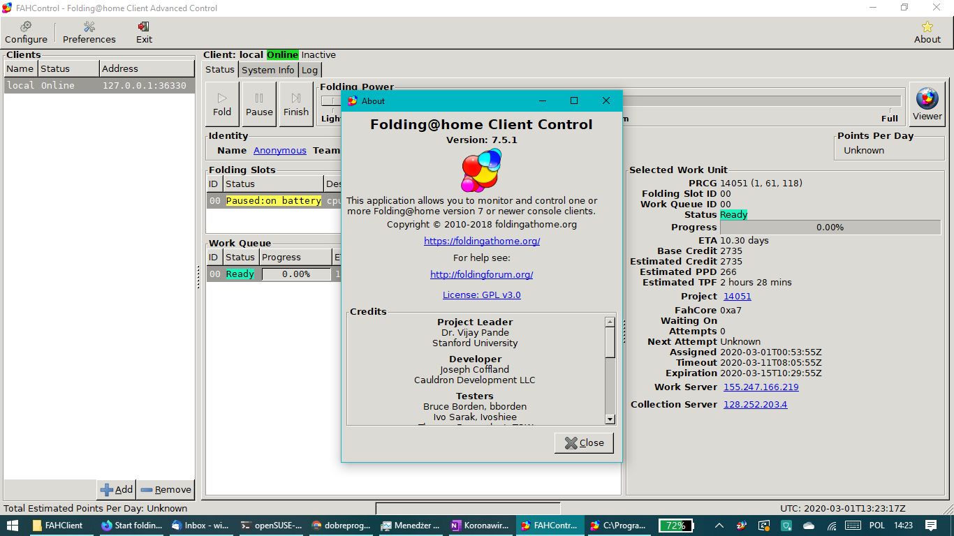The width and height of the screenshot is (954, 536).
Task: Click the touch keyboard tray icon
Action: [853, 526]
